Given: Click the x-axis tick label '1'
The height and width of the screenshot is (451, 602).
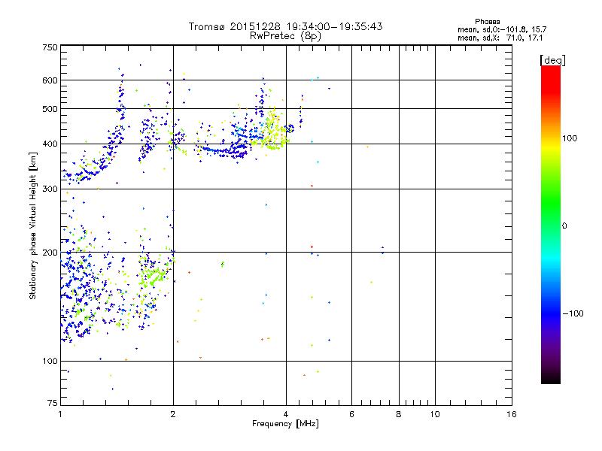Looking at the screenshot, I should (x=60, y=414).
